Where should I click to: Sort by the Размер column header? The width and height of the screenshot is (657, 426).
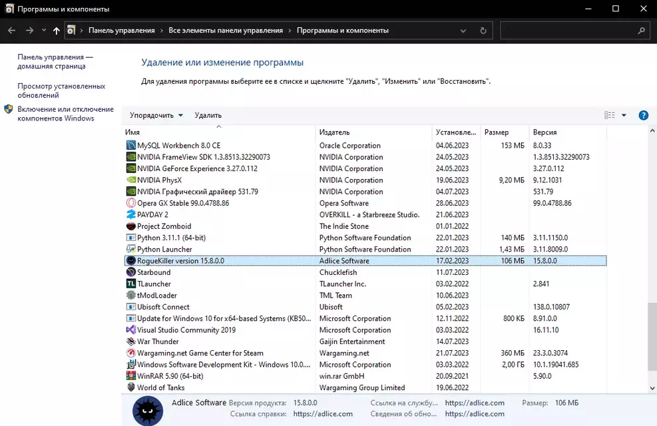point(505,132)
